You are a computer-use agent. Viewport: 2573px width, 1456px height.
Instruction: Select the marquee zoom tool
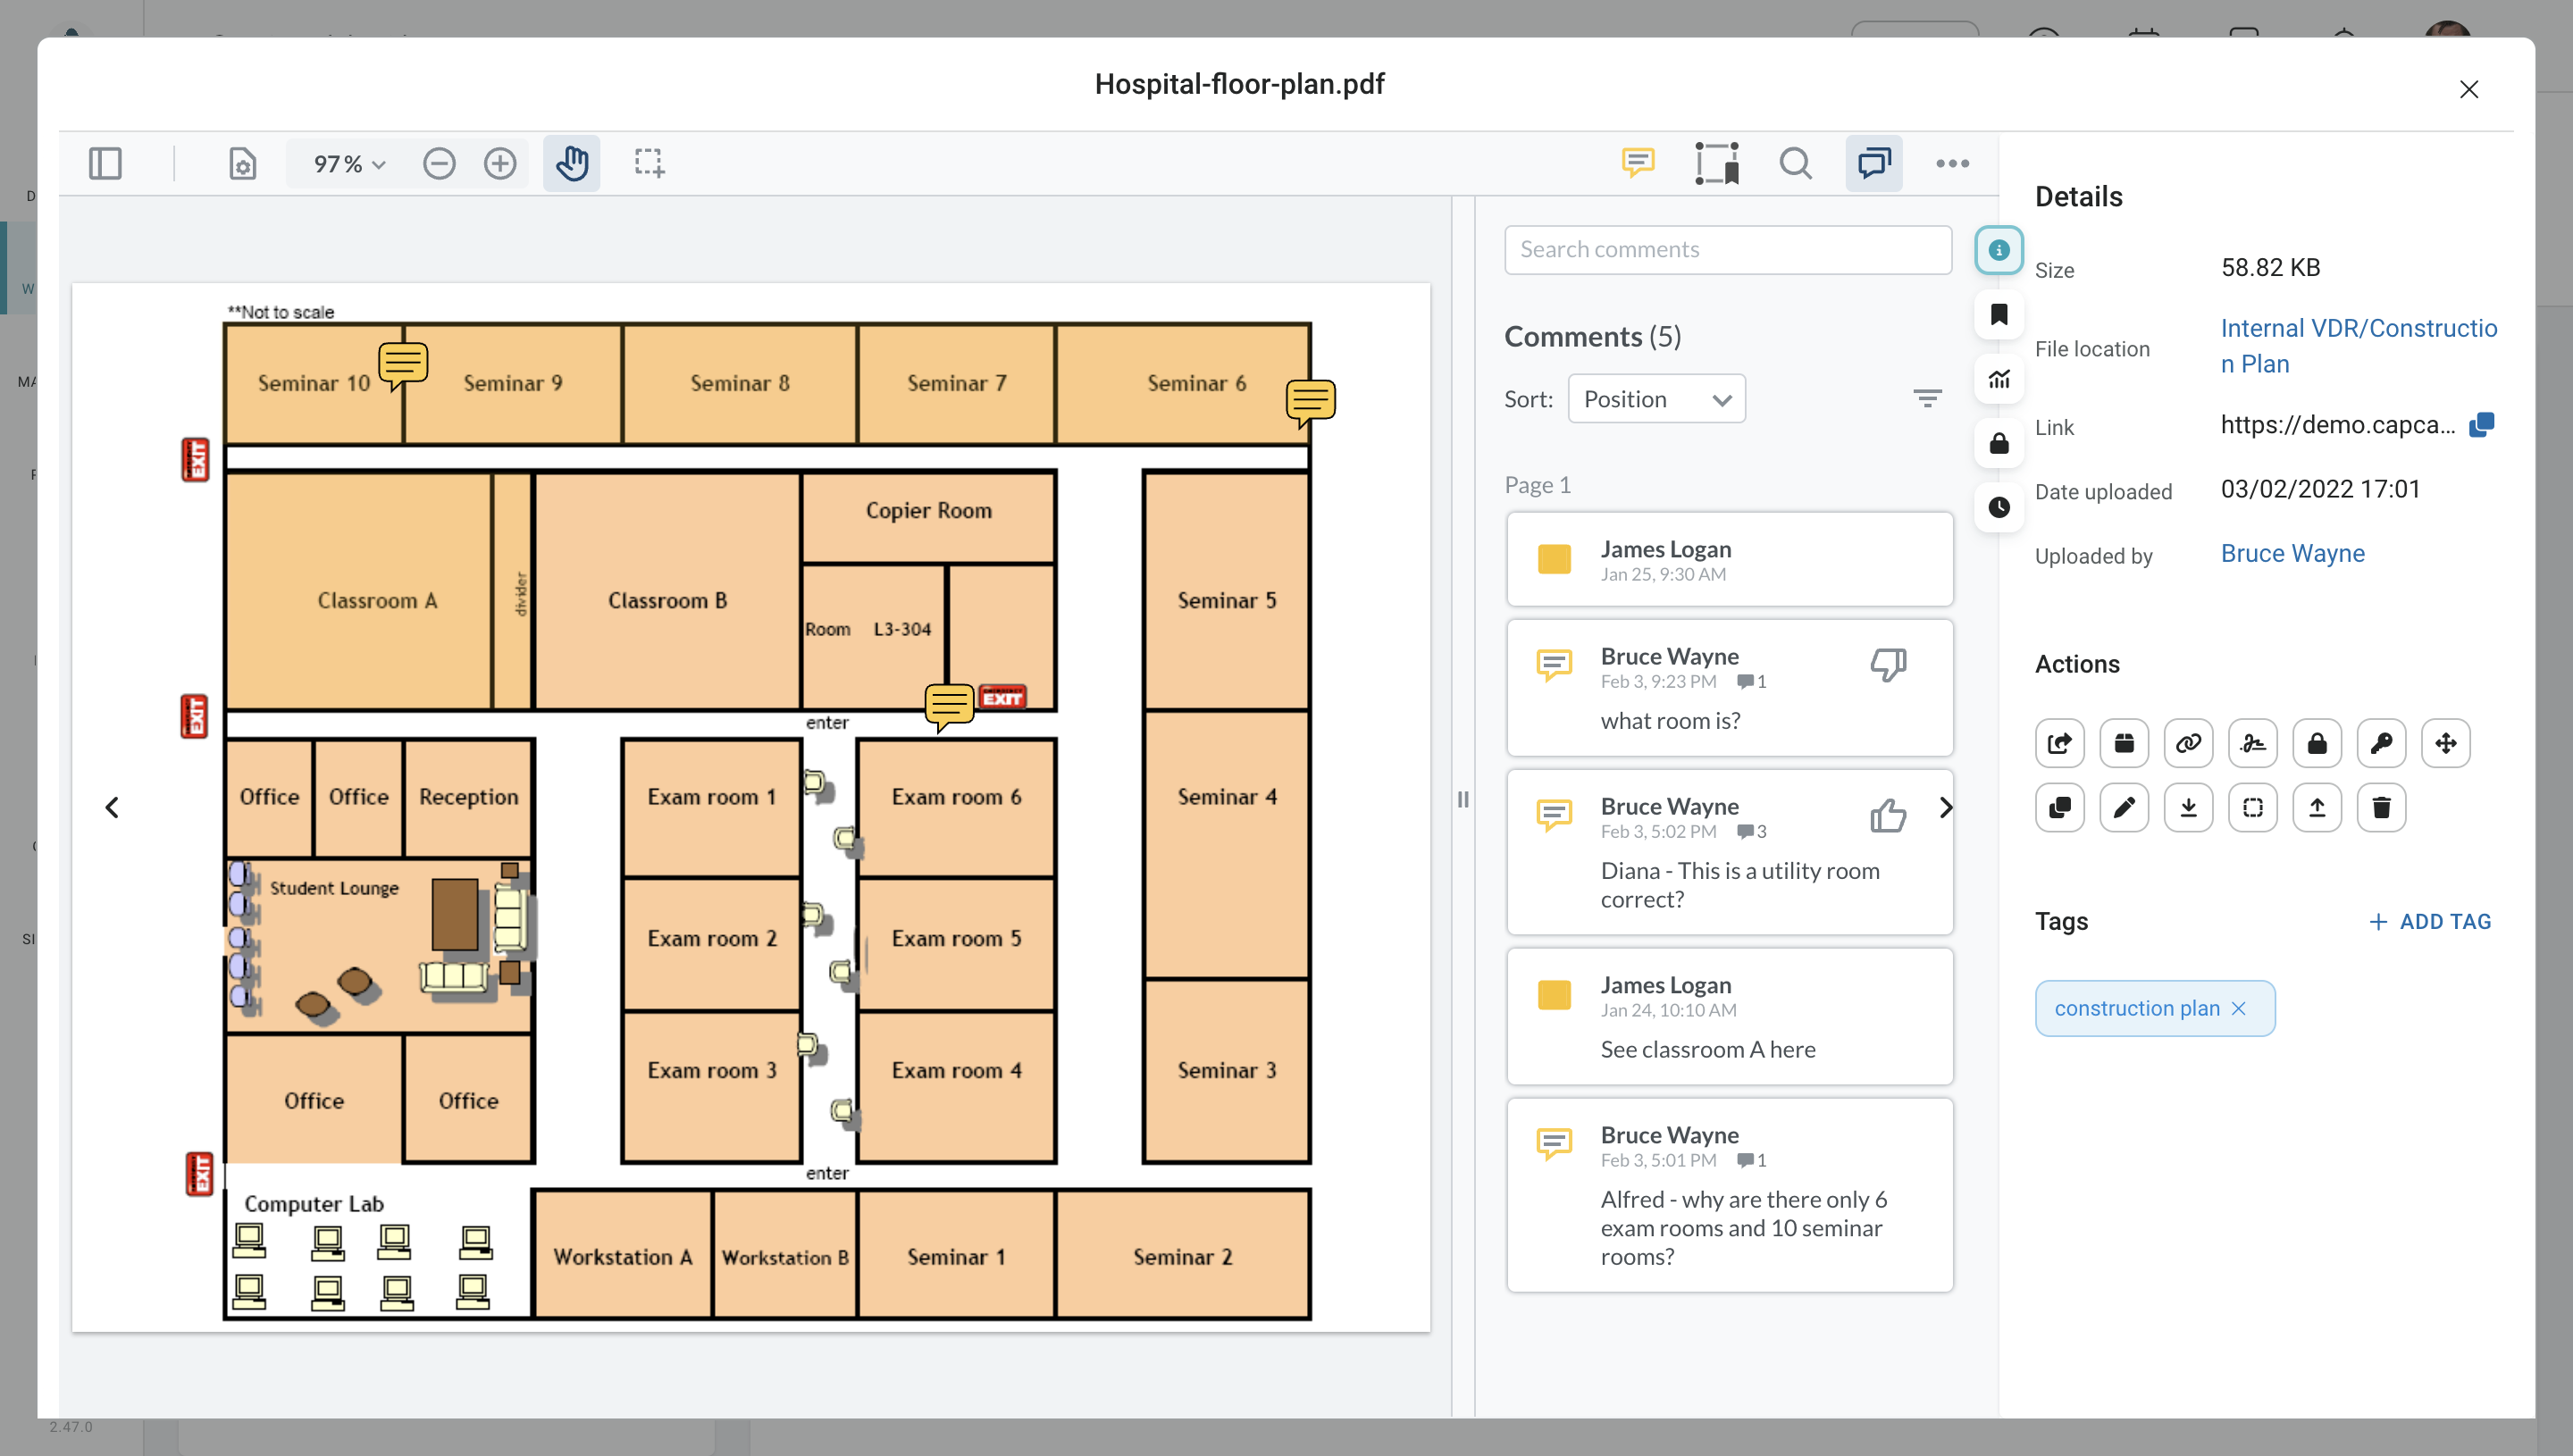coord(649,163)
